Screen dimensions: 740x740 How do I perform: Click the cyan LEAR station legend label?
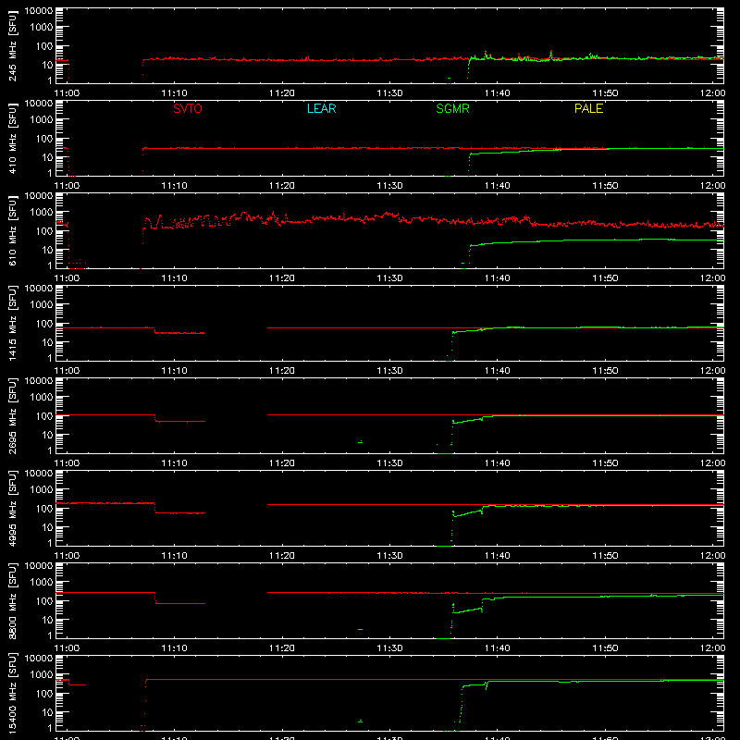[x=321, y=108]
